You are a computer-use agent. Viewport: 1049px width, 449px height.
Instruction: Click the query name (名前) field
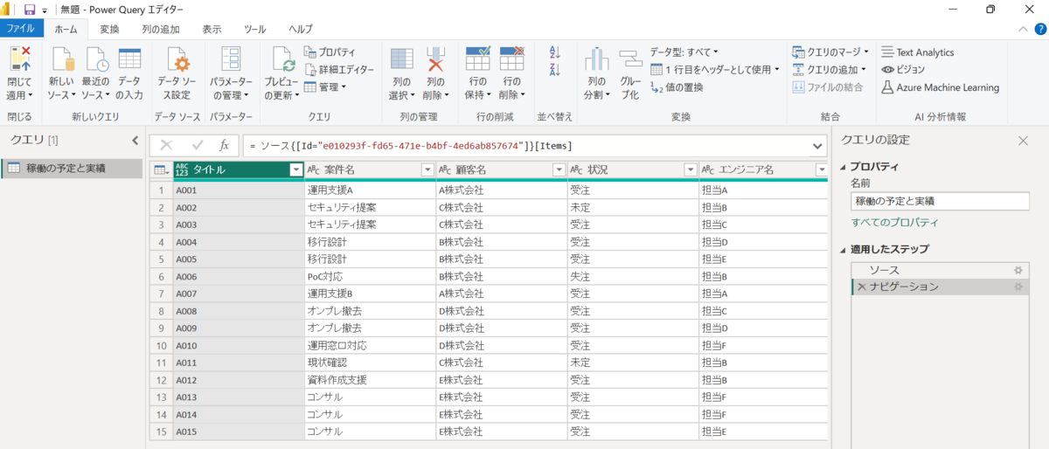pos(940,201)
